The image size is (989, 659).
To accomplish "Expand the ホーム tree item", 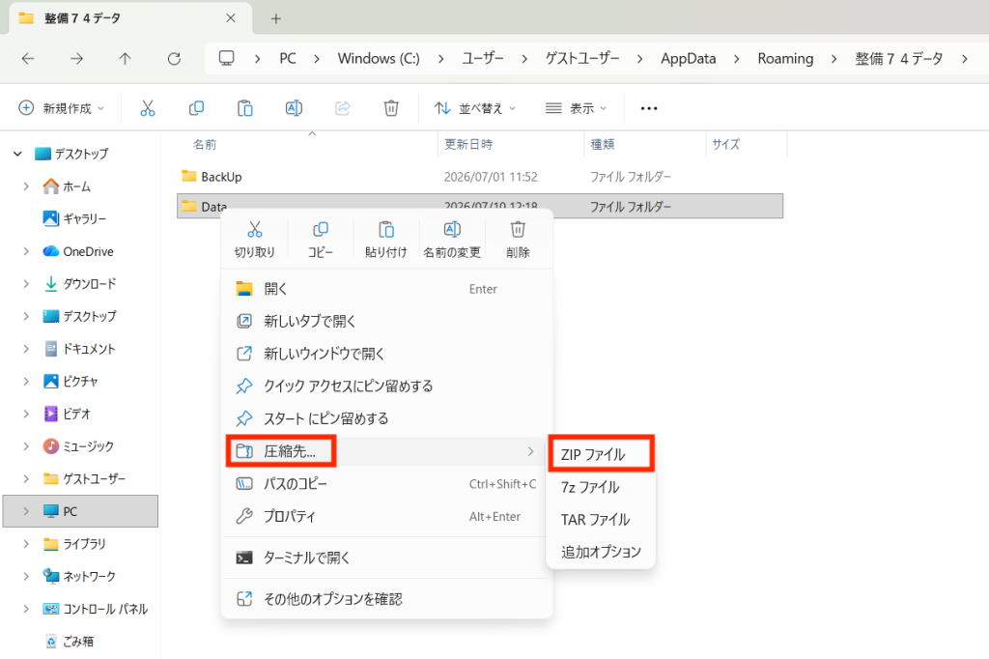I will 26,186.
